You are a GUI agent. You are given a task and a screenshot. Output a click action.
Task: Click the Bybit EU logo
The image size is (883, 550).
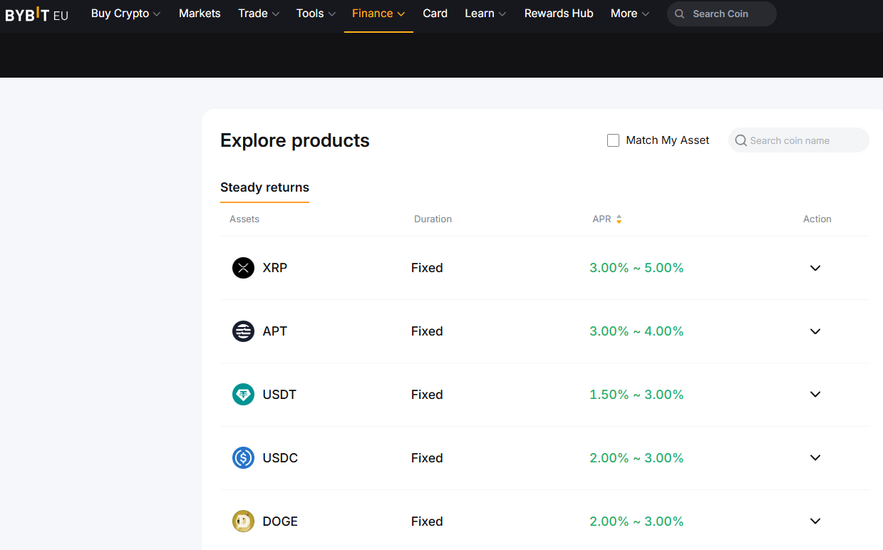(37, 14)
